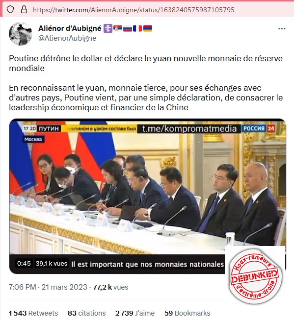Open the 7:06 PM 21 mars 2023 timestamp
The image size is (294, 321).
tap(48, 287)
